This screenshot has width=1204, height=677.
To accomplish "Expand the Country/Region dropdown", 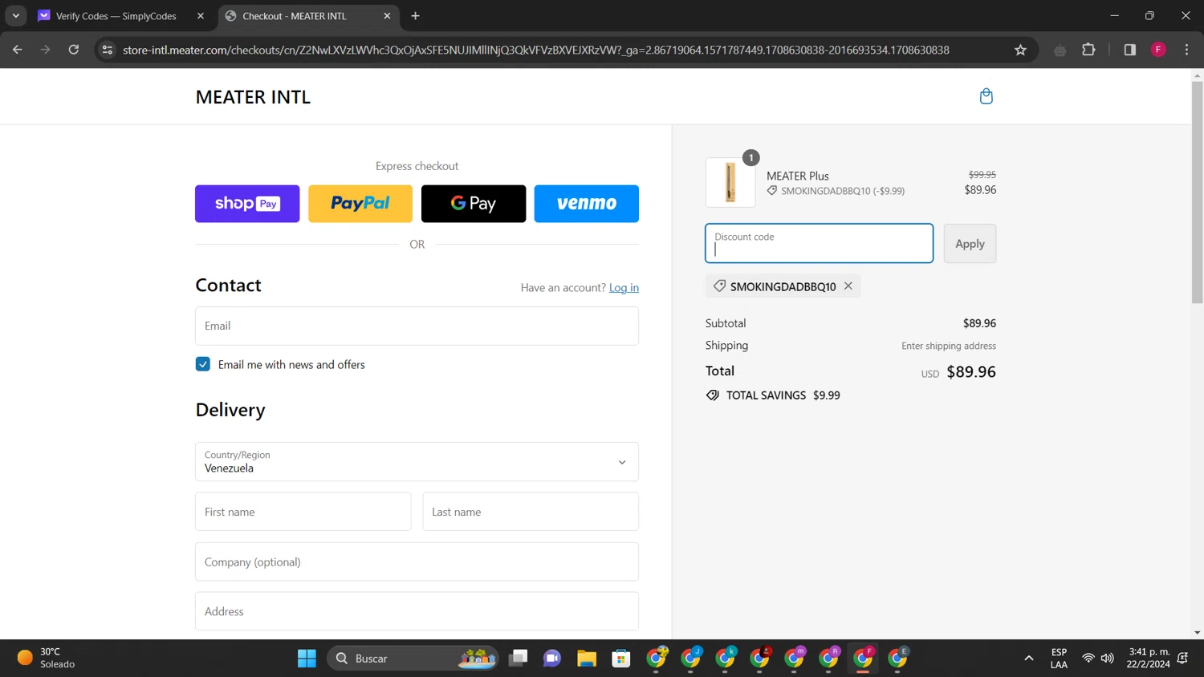I will tap(417, 461).
